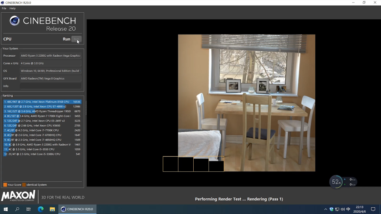
Task: Click the Cinebench logo sphere icon
Action: 14,21
